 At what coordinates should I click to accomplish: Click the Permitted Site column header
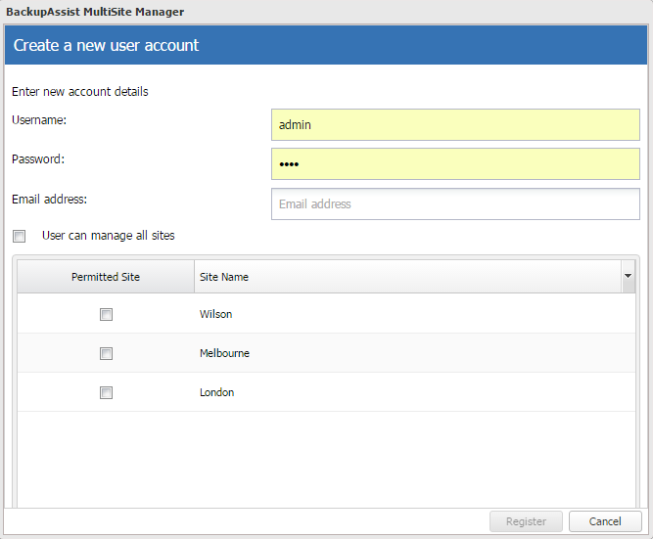(106, 277)
